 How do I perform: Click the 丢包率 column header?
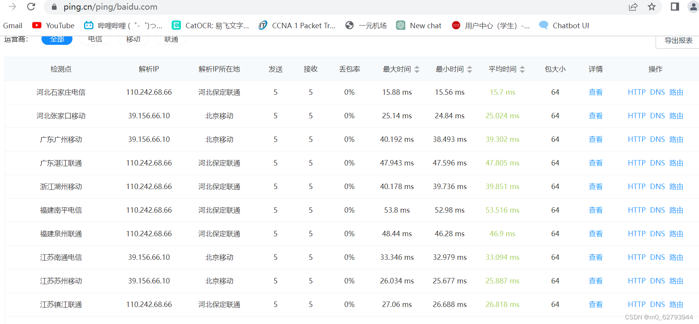pos(349,69)
